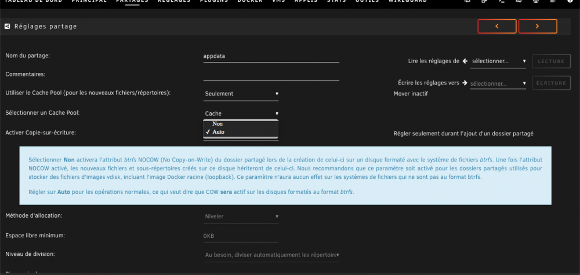Viewport: 580px width, 275px height.
Task: Switch to the WIREGUARD tab
Action: coord(407,2)
